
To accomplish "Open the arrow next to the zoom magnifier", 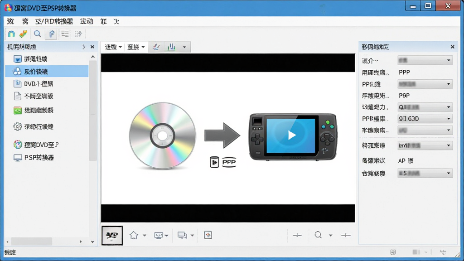I will click(330, 236).
